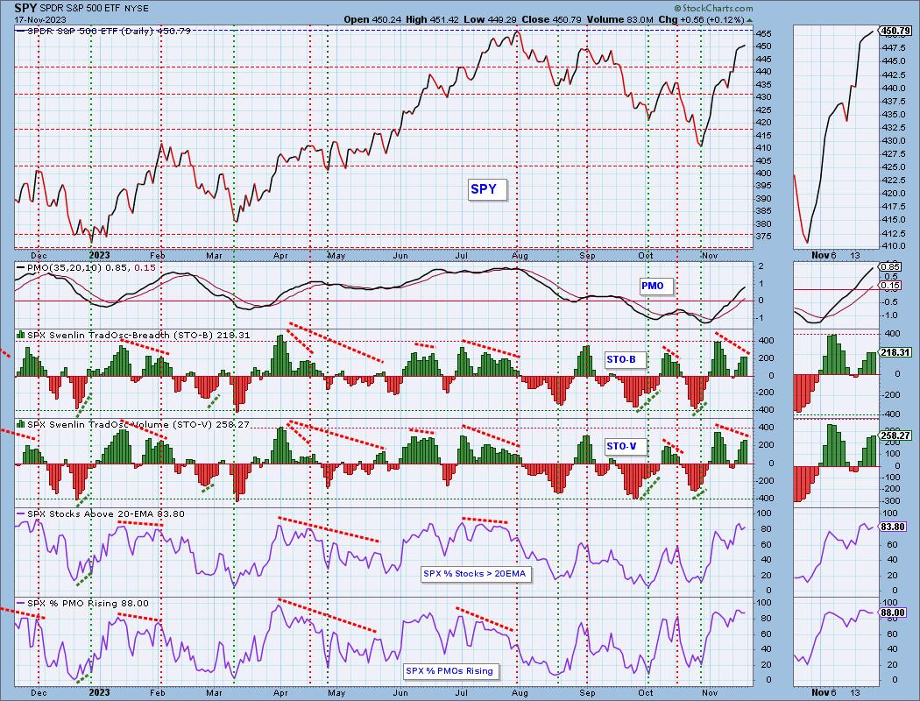
Task: Click the SPX Stocks Above 20-EMA 83.80 legend
Action: 101,513
